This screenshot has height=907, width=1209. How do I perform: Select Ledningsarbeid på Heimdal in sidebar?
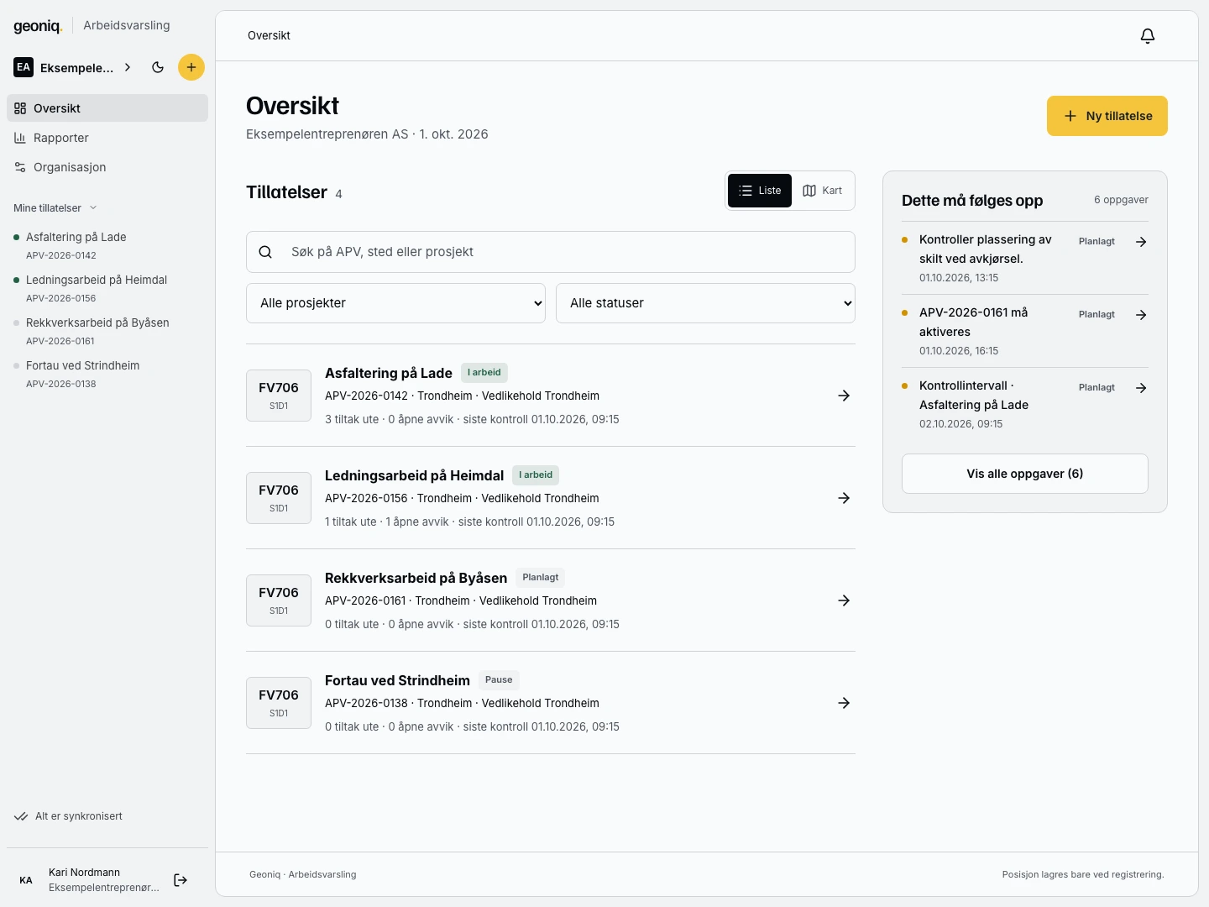pyautogui.click(x=107, y=288)
